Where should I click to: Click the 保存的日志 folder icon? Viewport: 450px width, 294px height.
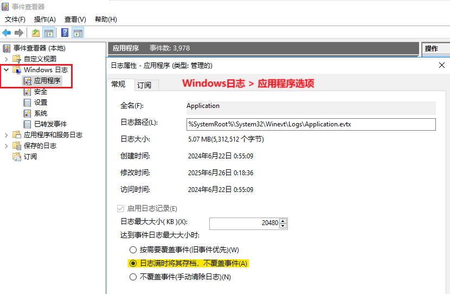(17, 146)
